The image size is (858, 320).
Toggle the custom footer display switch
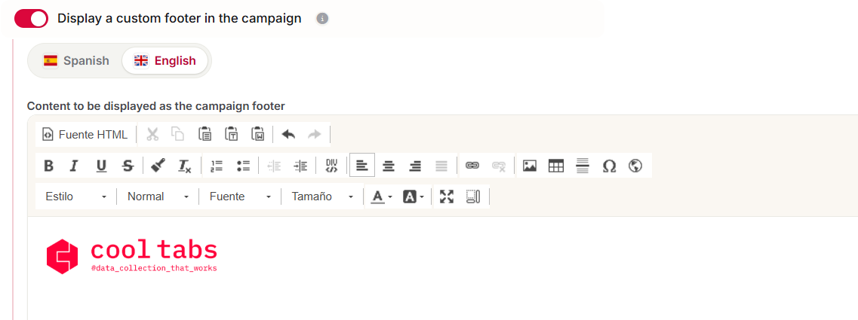(31, 19)
